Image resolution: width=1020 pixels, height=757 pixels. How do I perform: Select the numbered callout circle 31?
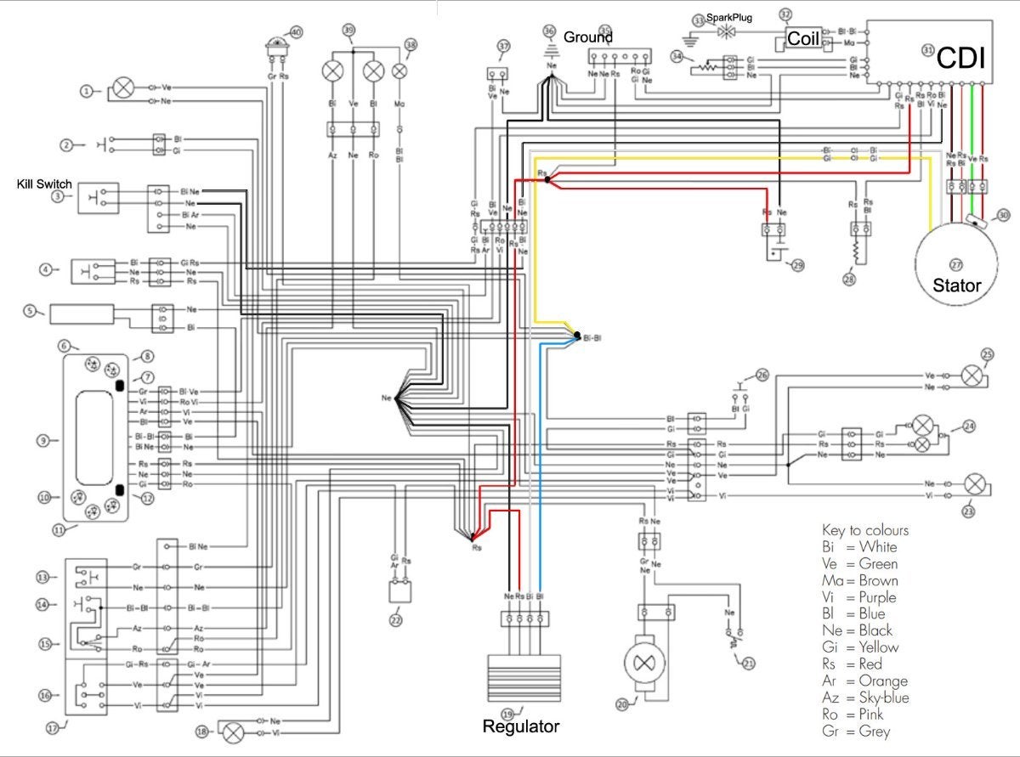pos(927,51)
